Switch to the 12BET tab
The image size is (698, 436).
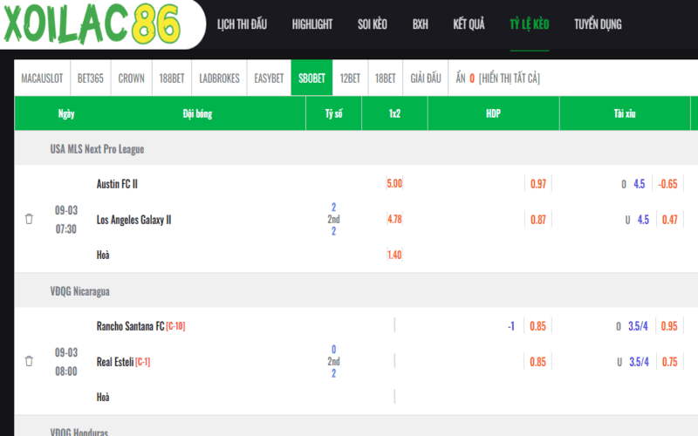350,78
